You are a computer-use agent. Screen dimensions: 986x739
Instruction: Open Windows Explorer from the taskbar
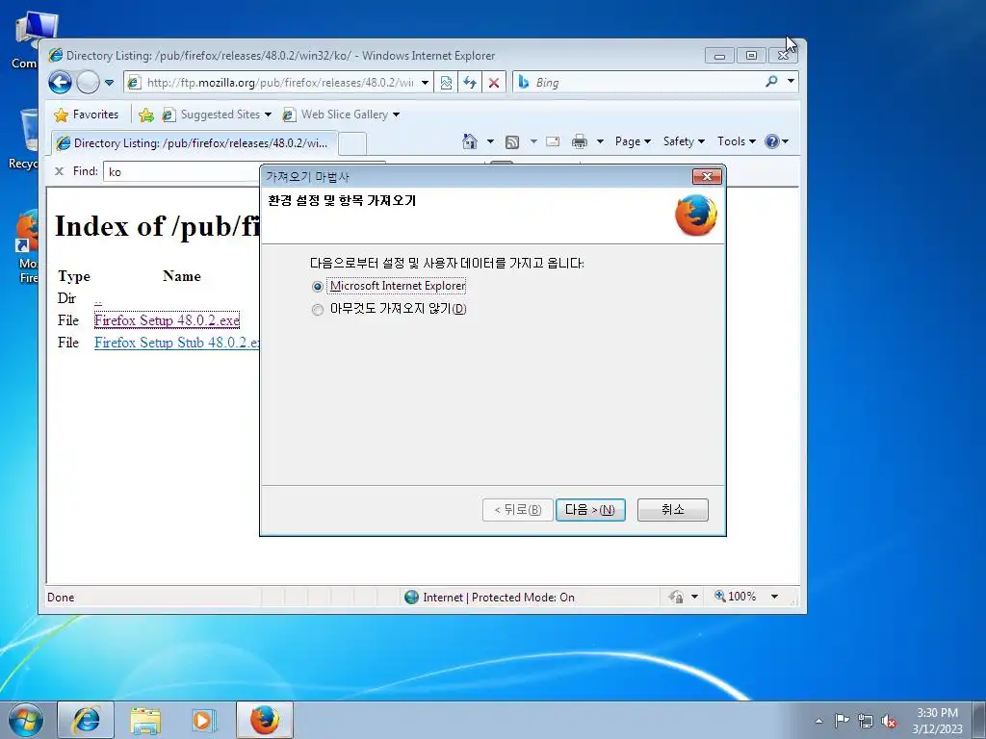coord(145,720)
